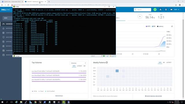The width and height of the screenshot is (185, 104).
Task: Toggle IOPS series in the chart legend
Action: (x=148, y=26)
